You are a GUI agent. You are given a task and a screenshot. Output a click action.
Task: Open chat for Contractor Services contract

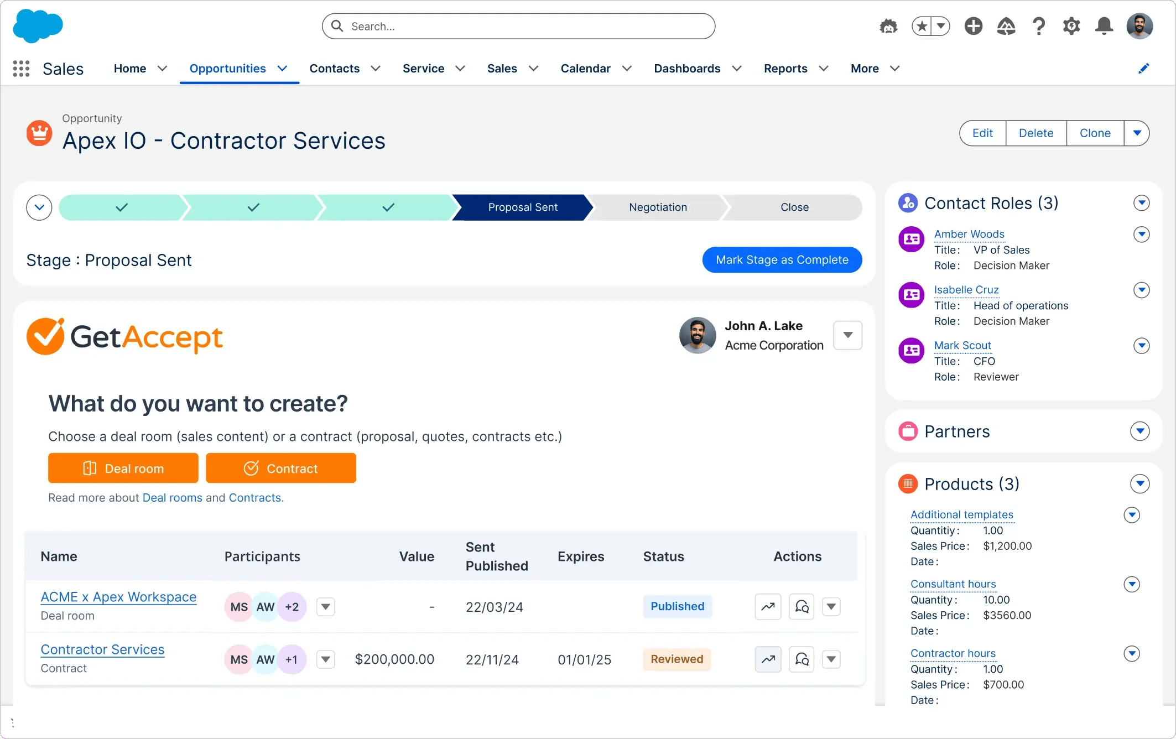tap(802, 659)
